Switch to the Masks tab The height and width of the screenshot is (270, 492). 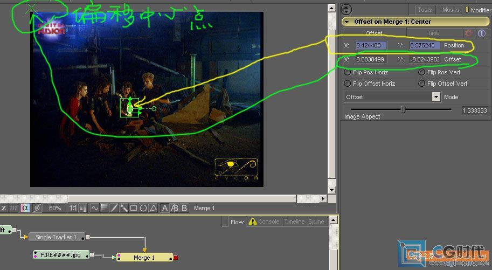[x=451, y=10]
